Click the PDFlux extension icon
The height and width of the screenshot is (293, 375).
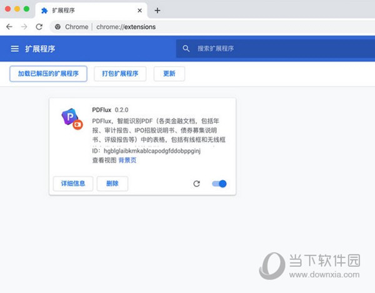(72, 119)
